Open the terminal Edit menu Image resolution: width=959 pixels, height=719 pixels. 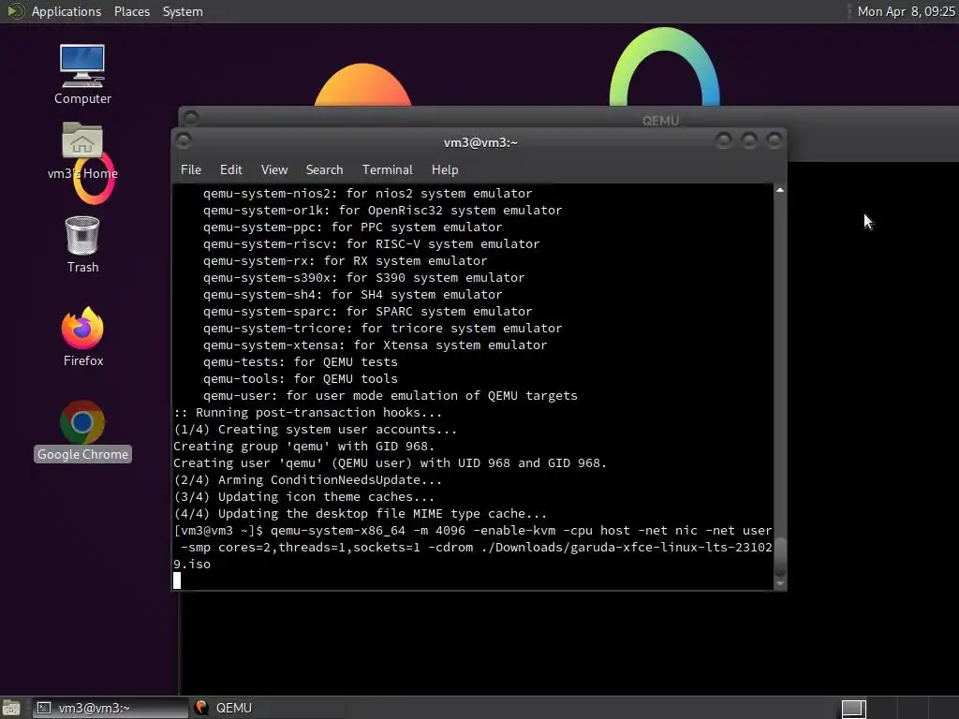[x=230, y=170]
